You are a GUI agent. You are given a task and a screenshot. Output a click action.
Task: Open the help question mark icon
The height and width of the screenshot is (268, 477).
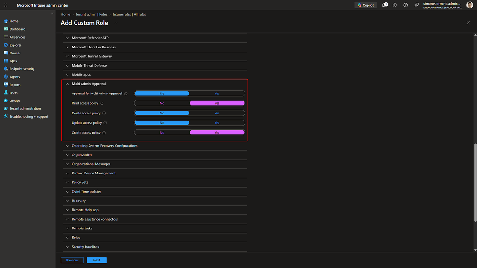click(406, 5)
